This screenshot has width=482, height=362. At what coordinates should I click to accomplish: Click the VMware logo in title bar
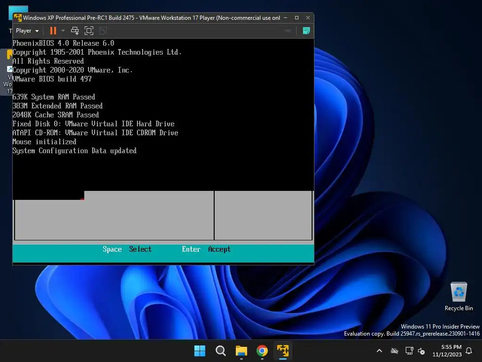[x=18, y=18]
